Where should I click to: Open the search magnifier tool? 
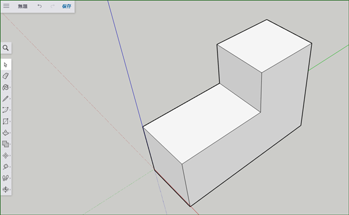click(x=6, y=48)
